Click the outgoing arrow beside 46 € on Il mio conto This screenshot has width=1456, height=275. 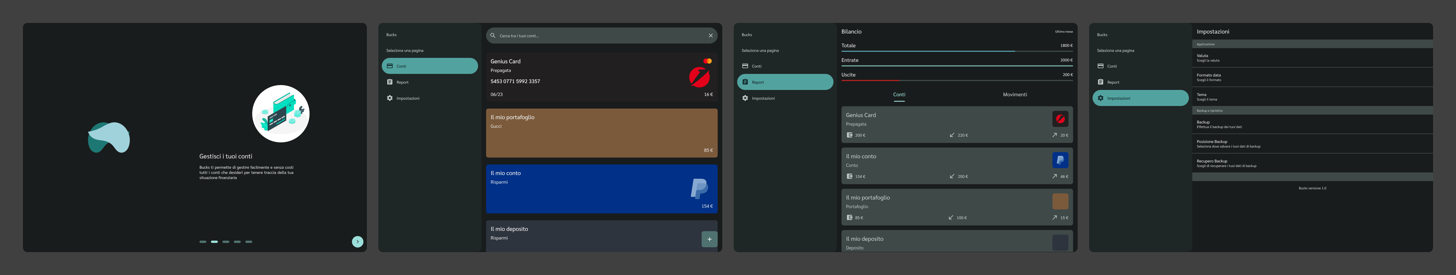[x=1055, y=176]
